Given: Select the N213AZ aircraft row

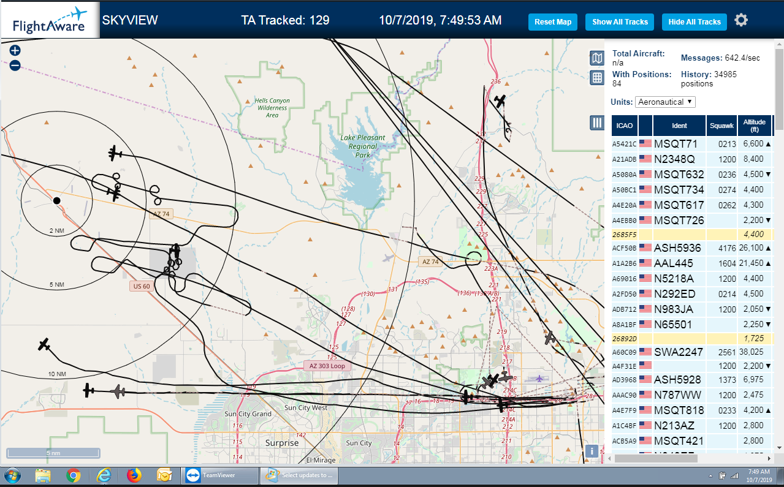Looking at the screenshot, I should point(692,426).
